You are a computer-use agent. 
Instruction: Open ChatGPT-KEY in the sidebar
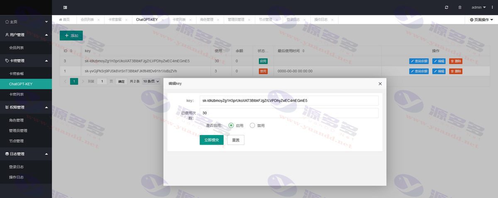coord(26,84)
